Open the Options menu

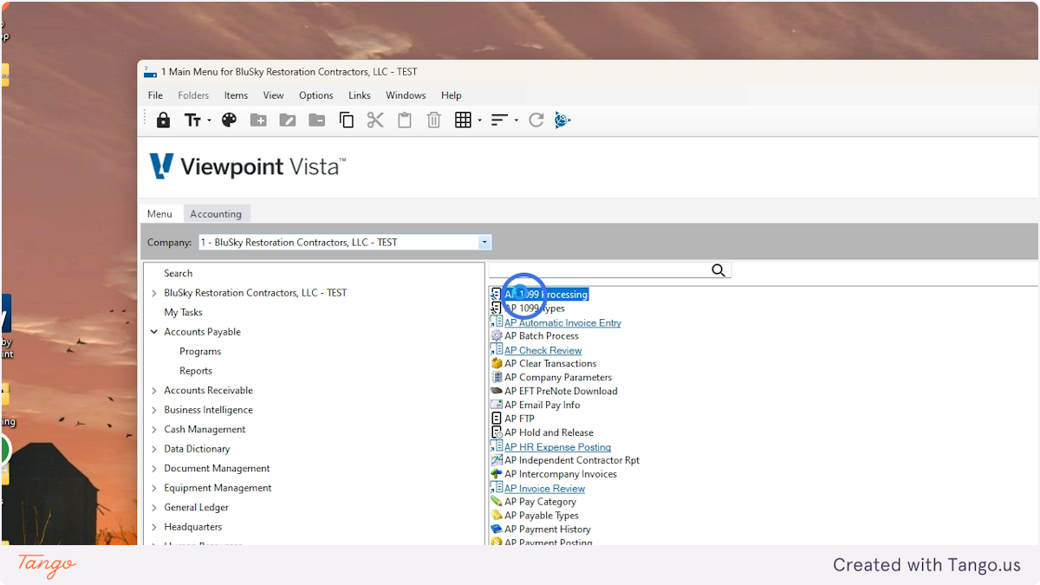[316, 95]
